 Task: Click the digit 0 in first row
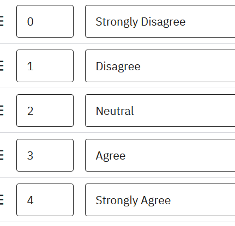[30, 22]
